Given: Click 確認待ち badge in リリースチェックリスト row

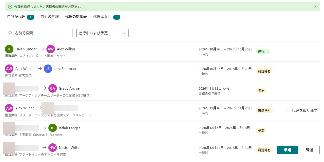Looking at the screenshot, I should (264, 111).
